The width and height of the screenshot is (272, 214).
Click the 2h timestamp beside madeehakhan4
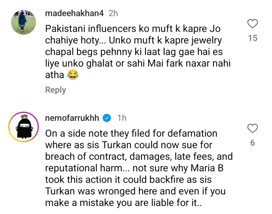click(113, 13)
